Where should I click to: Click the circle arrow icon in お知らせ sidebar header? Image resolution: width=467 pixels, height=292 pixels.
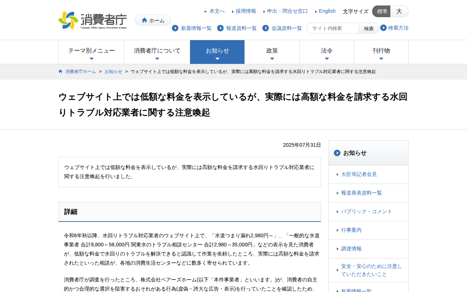pyautogui.click(x=337, y=153)
